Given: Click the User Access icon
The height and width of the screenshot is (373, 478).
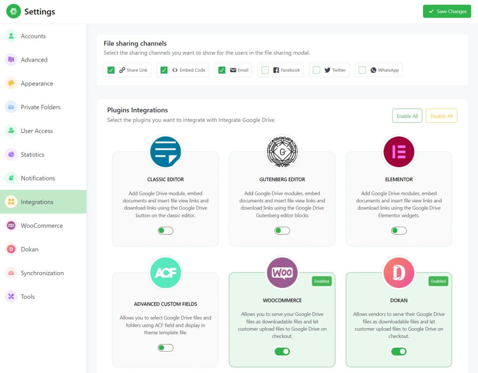Looking at the screenshot, I should (11, 130).
